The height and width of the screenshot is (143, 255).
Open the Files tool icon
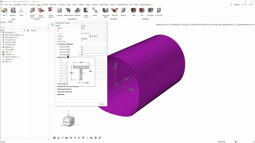coord(4,11)
